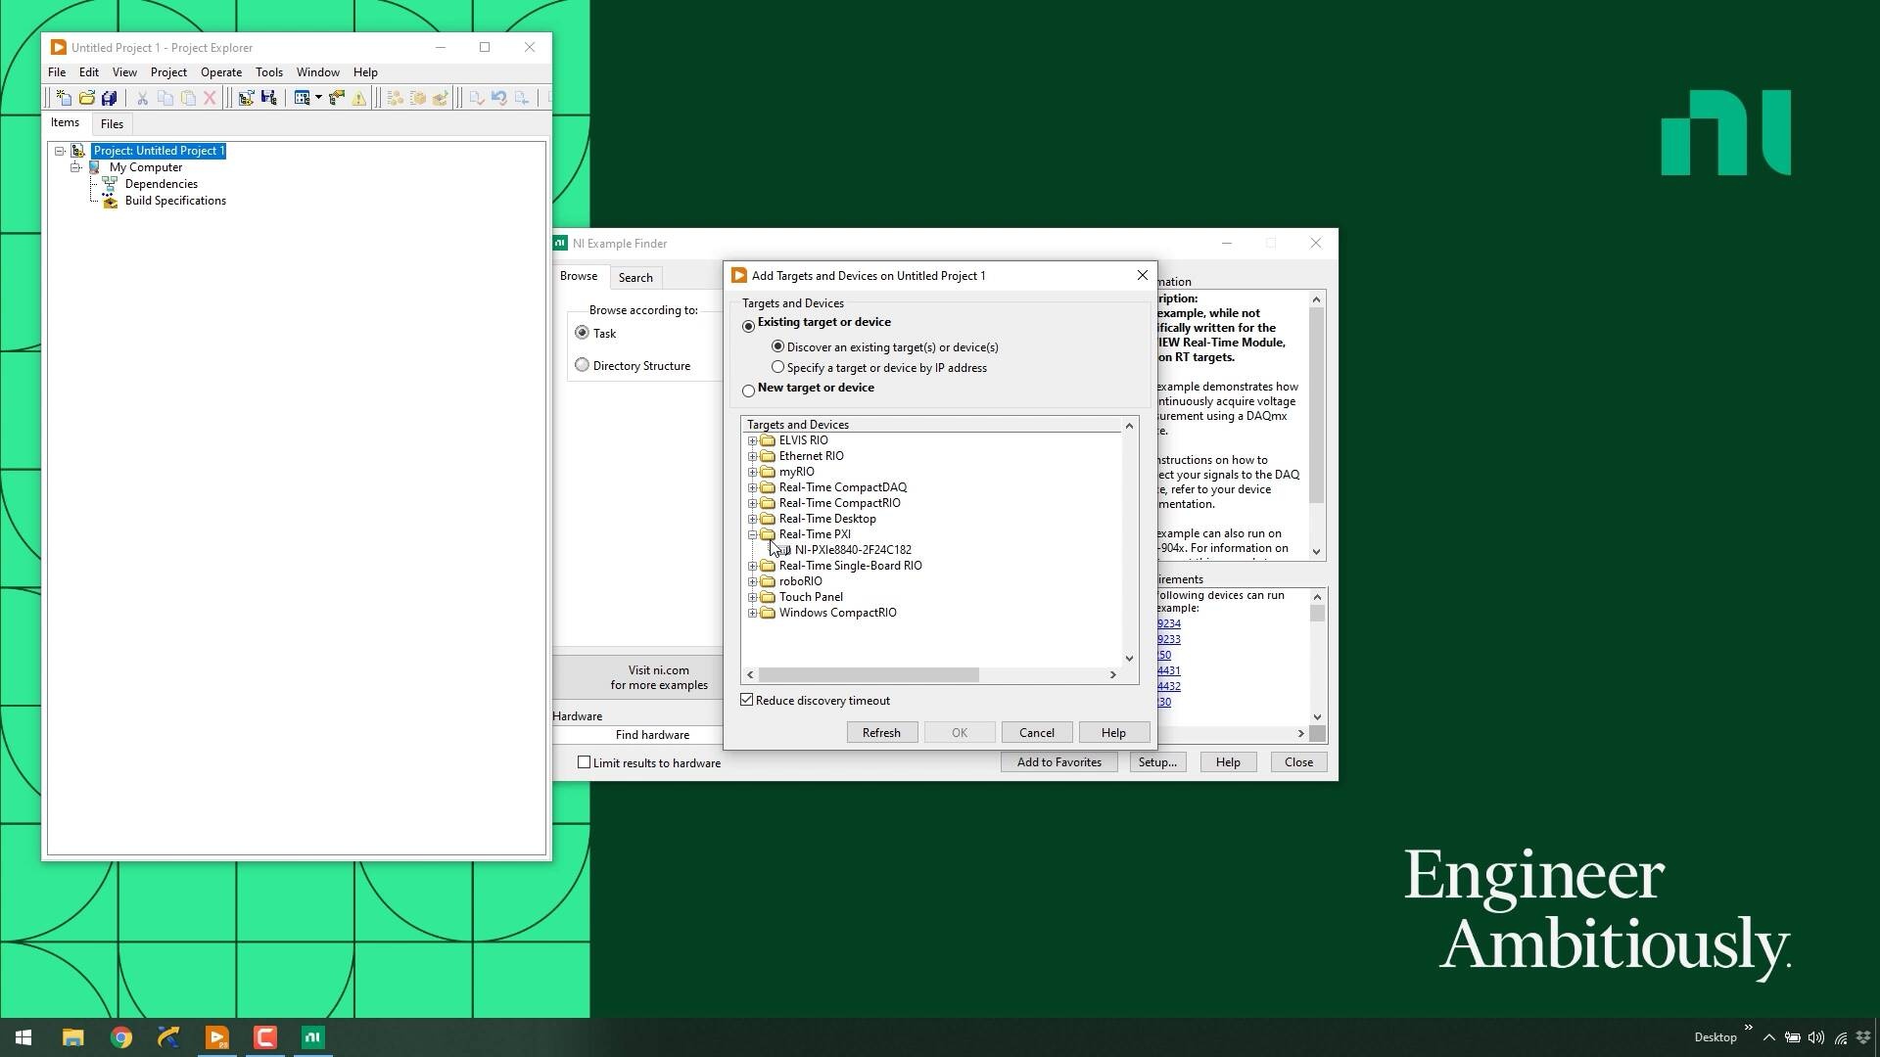Select Specify a target by IP address
The height and width of the screenshot is (1057, 1880).
coord(778,368)
